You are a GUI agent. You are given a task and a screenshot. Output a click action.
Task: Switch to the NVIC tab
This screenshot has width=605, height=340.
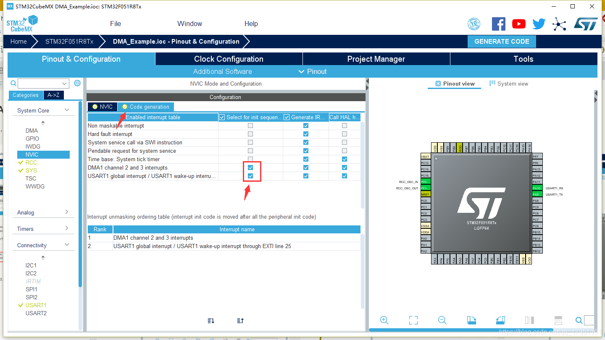103,107
